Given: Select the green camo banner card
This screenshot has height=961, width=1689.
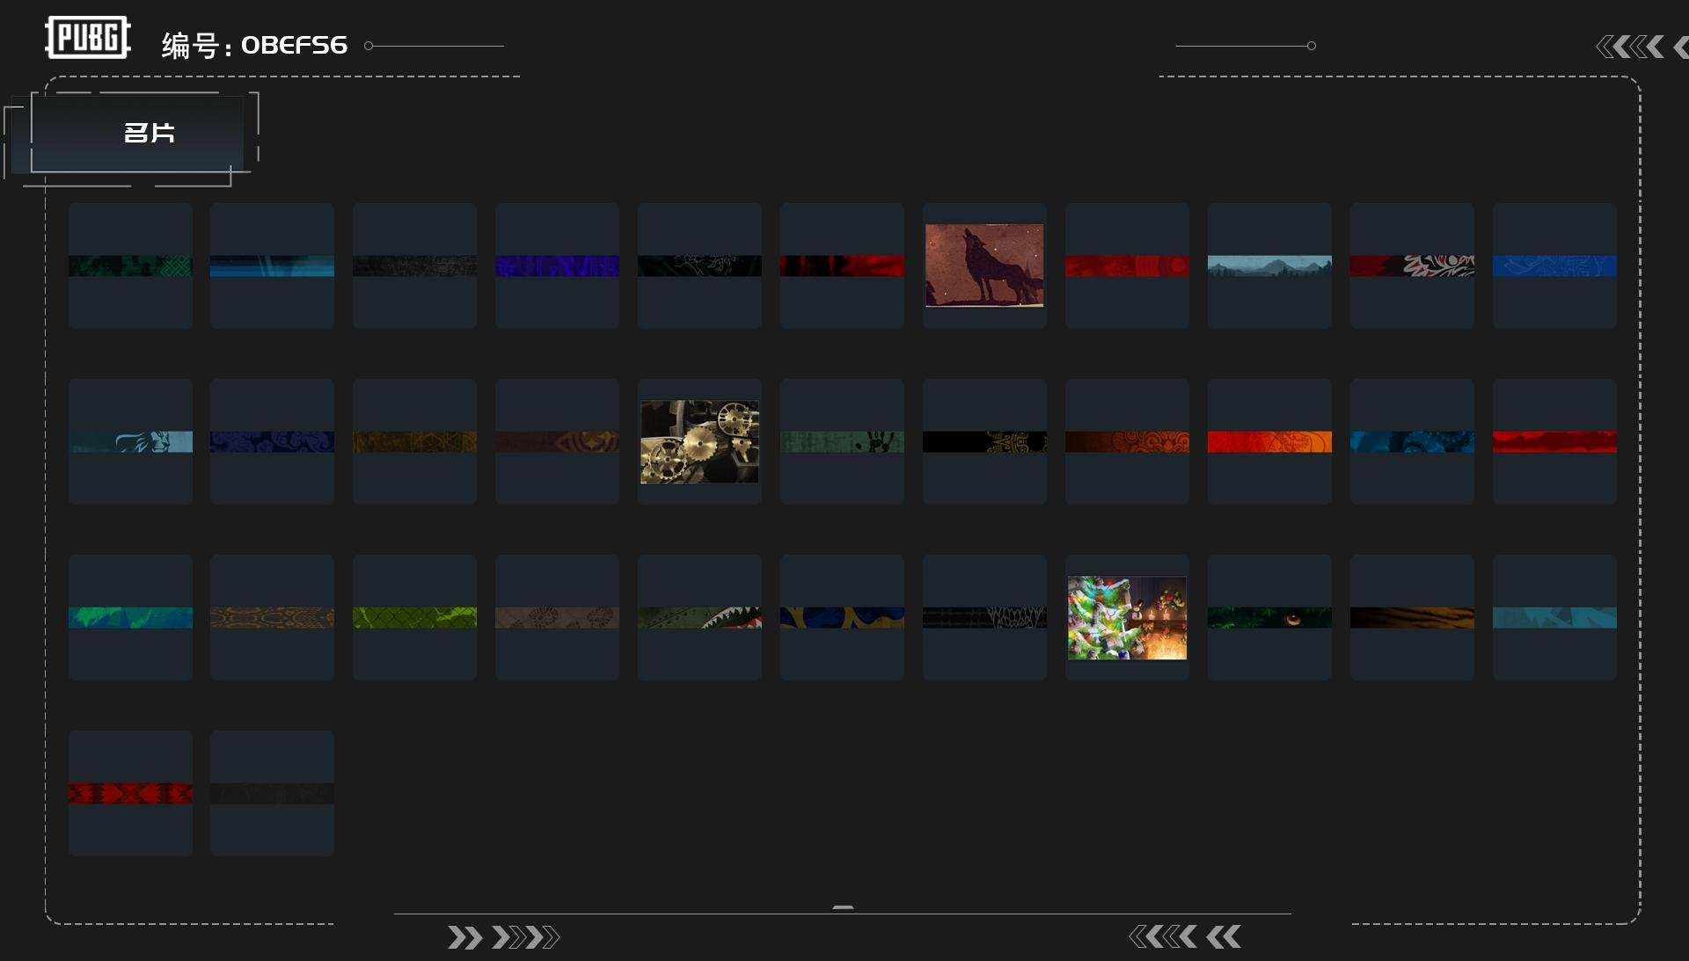Looking at the screenshot, I should pos(130,266).
